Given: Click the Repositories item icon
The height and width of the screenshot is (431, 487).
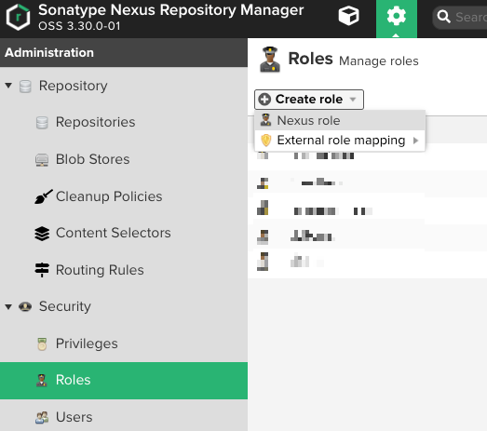Looking at the screenshot, I should (x=42, y=123).
